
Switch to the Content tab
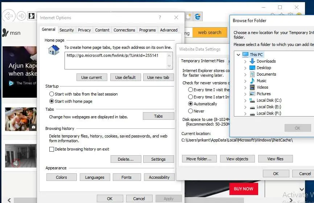[x=102, y=30]
